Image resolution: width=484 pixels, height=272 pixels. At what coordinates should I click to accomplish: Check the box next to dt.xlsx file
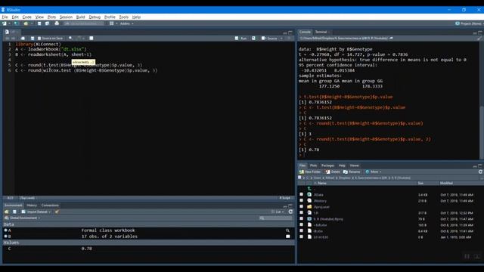click(x=301, y=230)
